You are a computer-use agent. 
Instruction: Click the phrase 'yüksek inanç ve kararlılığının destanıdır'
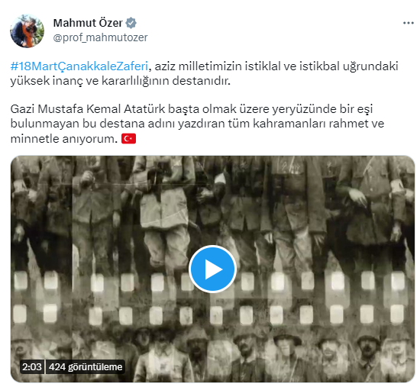(x=120, y=81)
